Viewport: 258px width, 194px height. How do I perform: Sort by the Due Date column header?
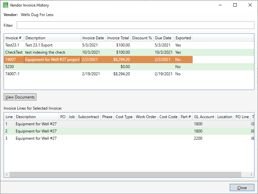(x=163, y=38)
